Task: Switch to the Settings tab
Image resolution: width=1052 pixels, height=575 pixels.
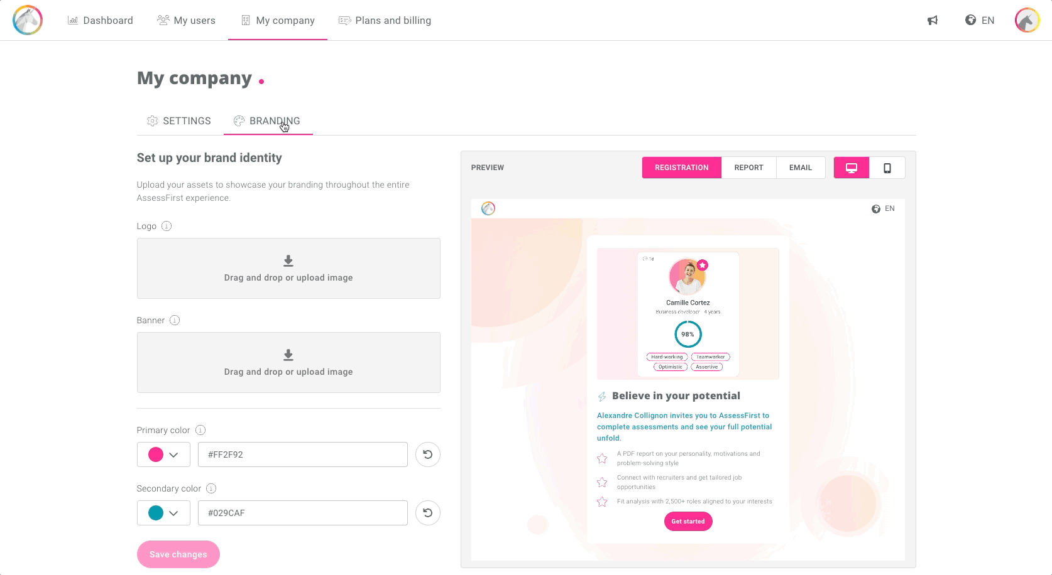Action: [x=179, y=121]
